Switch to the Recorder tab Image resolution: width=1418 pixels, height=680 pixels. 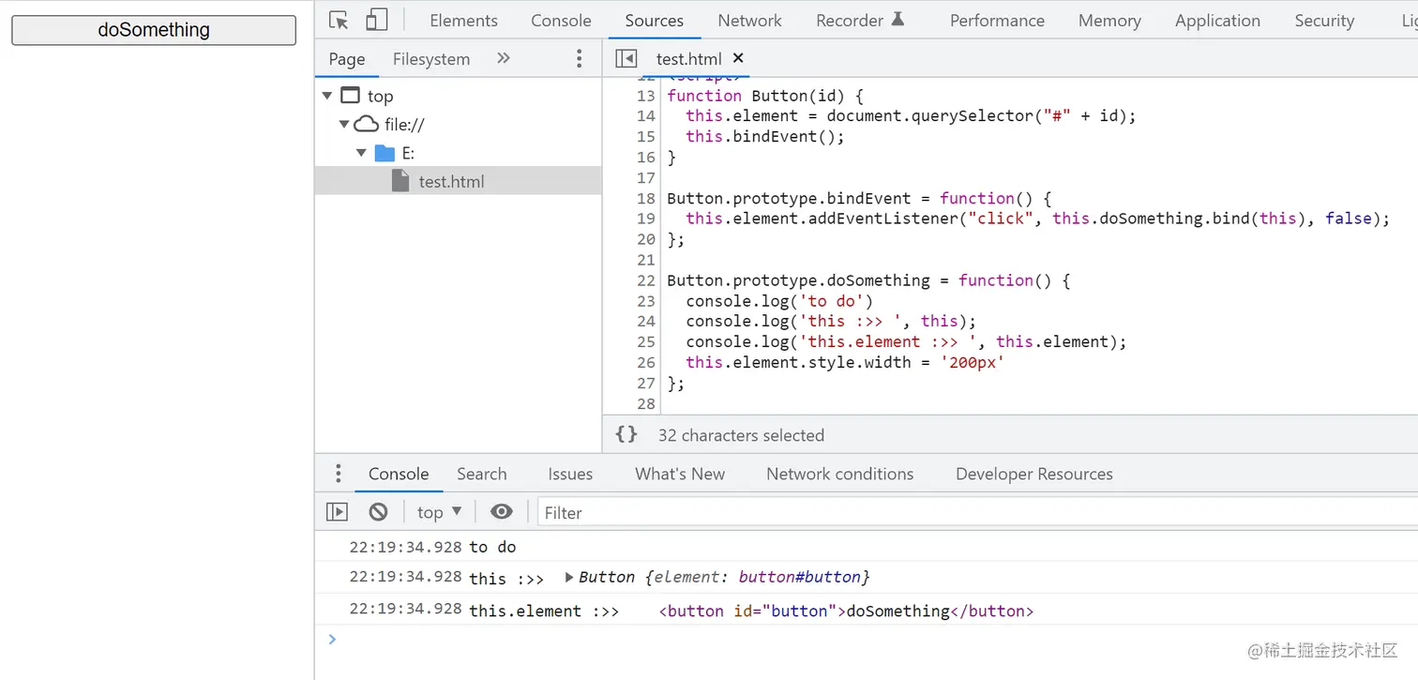pos(860,20)
